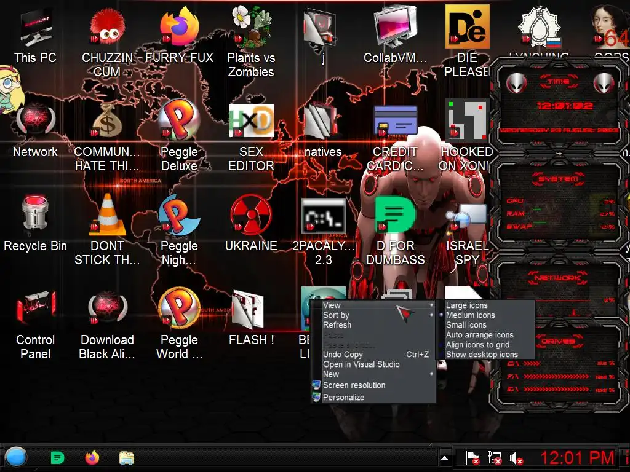Click the TIME gadget header
Image resolution: width=630 pixels, height=472 pixels.
(559, 82)
